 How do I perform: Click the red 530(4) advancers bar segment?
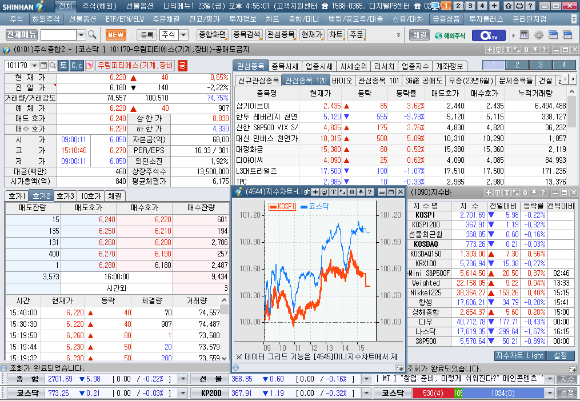coord(433,393)
